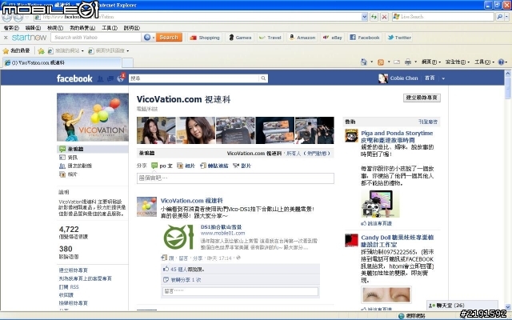512x320 pixels.
Task: Choose the Photo share option
Action: [x=186, y=166]
